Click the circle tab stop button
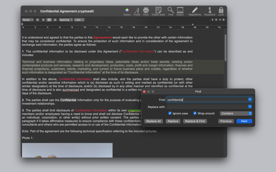 point(223,20)
